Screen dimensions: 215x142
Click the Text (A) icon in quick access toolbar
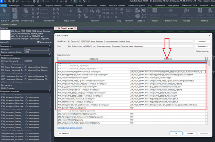pos(61,1)
